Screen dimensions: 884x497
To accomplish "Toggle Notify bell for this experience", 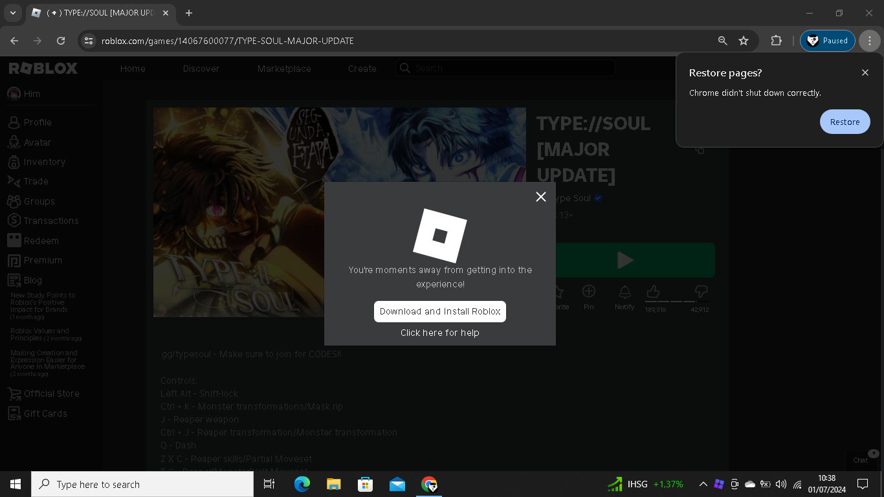I will (624, 298).
